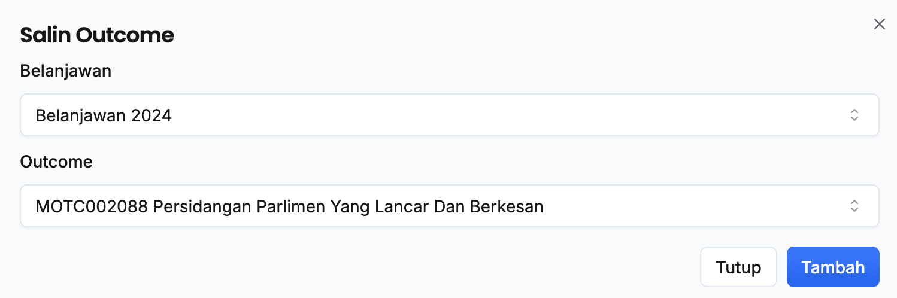Screen dimensions: 897x298
Task: Click the blue Tambah button
Action: (x=832, y=267)
